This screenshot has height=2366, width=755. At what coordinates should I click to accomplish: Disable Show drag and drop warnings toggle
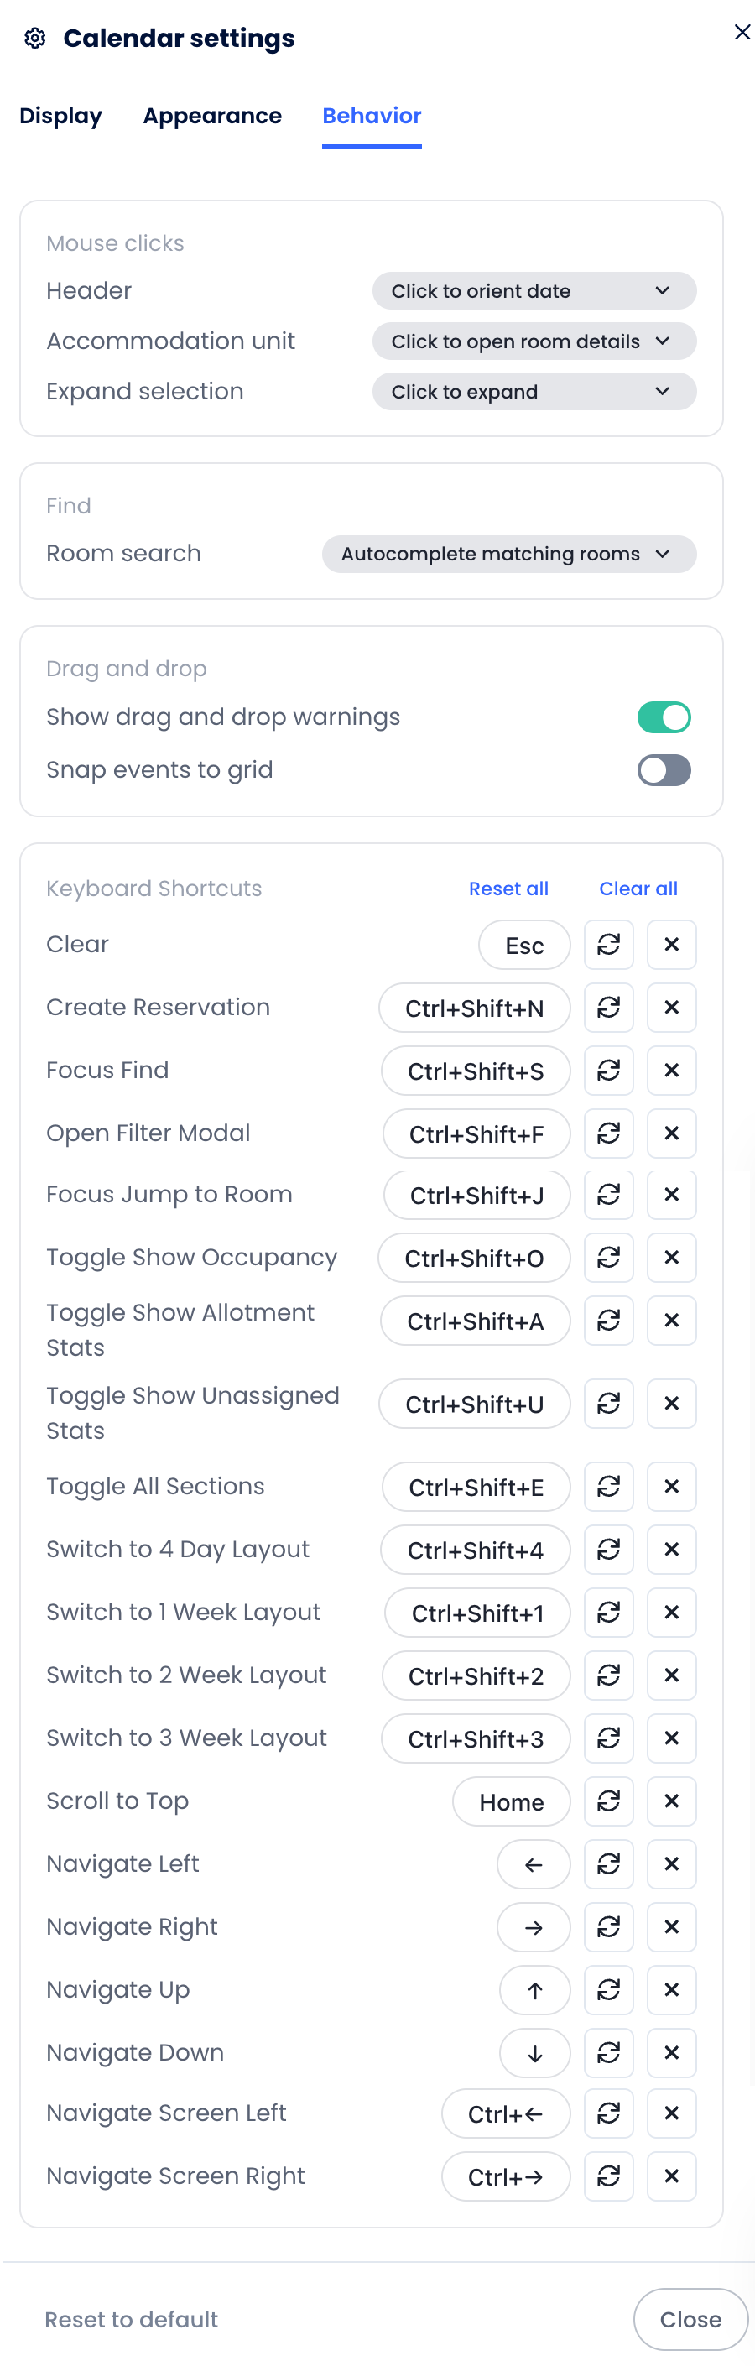click(664, 717)
